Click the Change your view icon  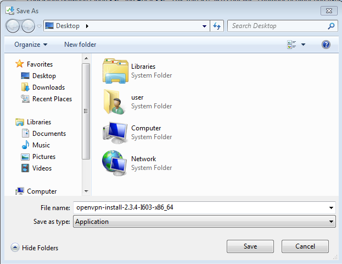pos(291,45)
